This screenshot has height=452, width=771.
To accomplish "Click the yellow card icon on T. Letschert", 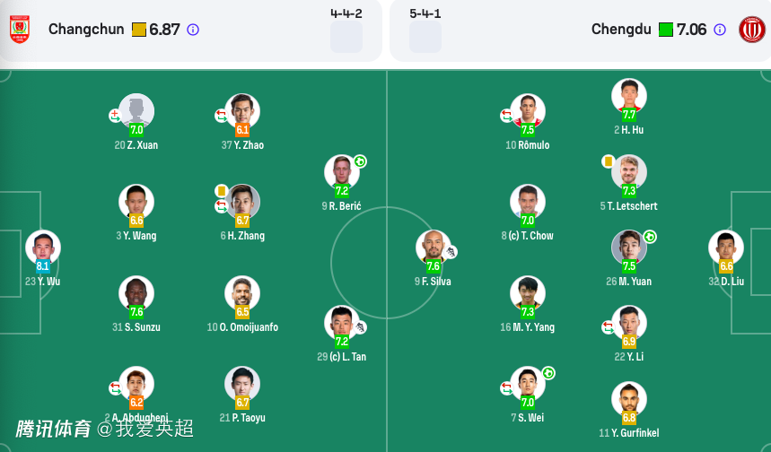I will [608, 161].
